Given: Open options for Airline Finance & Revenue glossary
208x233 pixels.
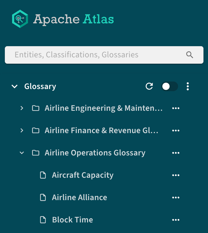Looking at the screenshot, I should point(176,130).
